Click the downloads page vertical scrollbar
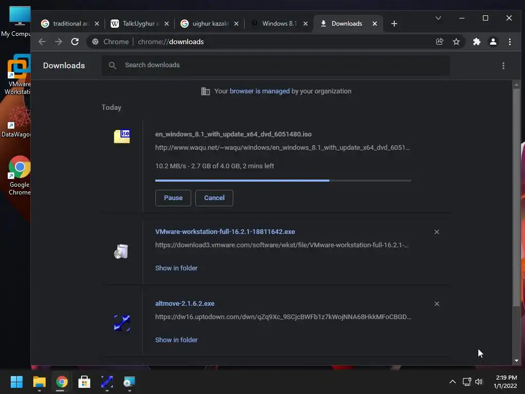The image size is (525, 394). [x=516, y=196]
